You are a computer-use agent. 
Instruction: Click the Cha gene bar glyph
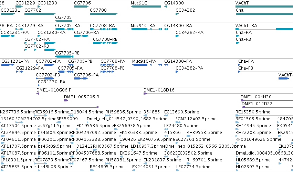click(x=264, y=14)
